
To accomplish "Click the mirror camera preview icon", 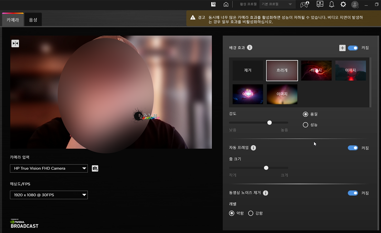I will coord(15,44).
